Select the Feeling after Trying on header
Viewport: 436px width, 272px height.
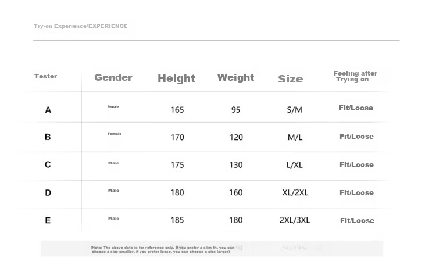355,76
